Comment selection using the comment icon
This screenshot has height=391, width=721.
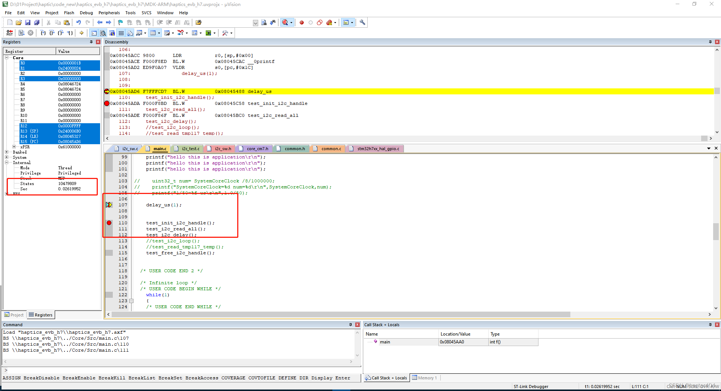(x=178, y=22)
